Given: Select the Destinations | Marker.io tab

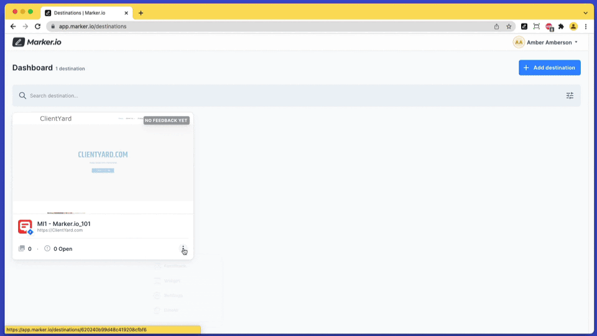Looking at the screenshot, I should pos(87,13).
